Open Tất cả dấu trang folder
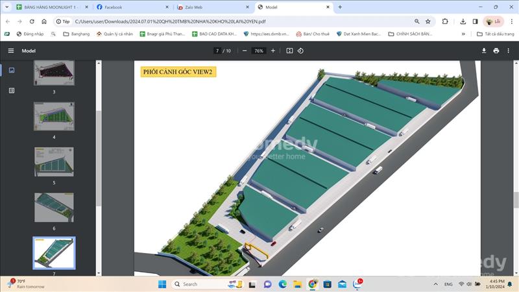 [496, 34]
